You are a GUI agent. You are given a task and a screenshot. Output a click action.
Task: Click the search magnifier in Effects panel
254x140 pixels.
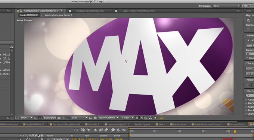point(247,96)
